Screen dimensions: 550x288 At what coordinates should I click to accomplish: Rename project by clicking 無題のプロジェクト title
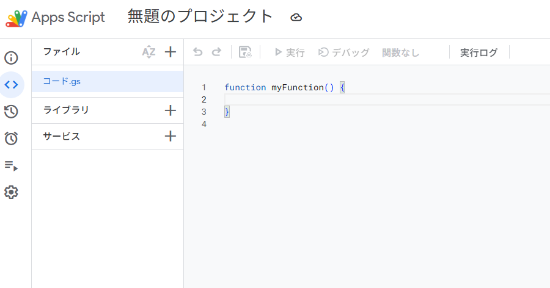(200, 17)
